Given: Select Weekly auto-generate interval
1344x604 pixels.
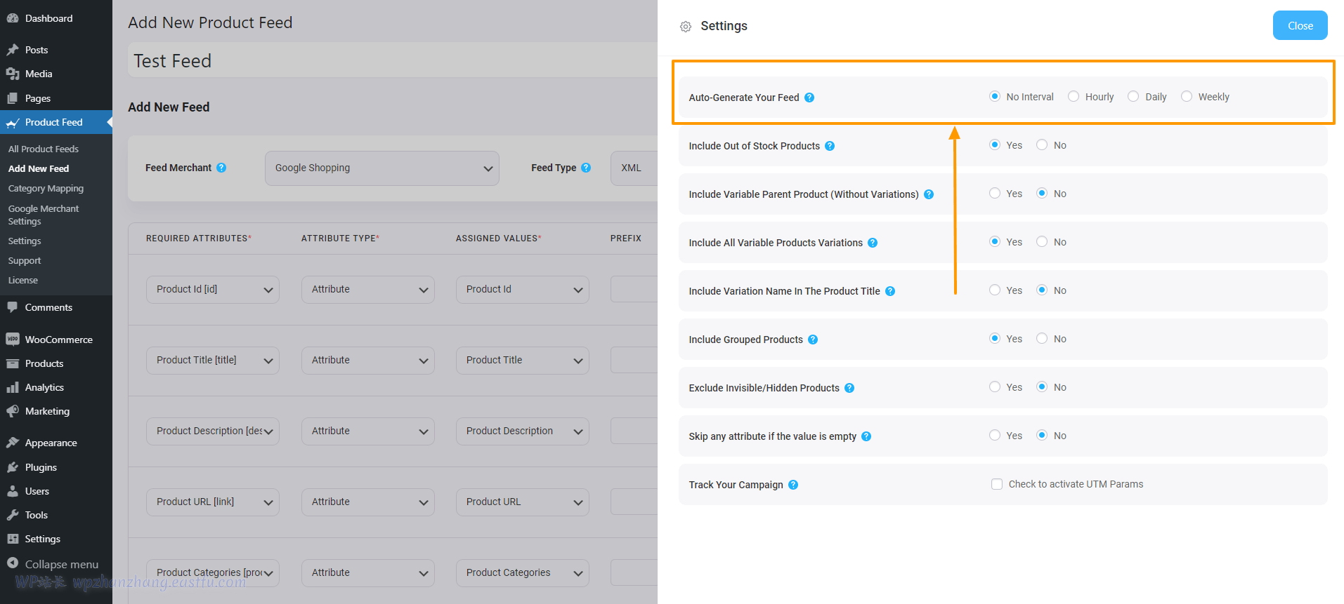Looking at the screenshot, I should click(x=1187, y=97).
